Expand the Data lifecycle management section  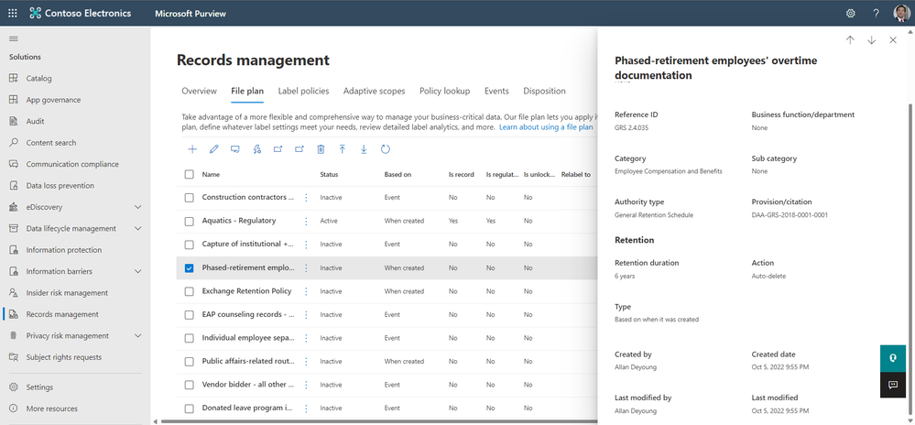pos(137,229)
